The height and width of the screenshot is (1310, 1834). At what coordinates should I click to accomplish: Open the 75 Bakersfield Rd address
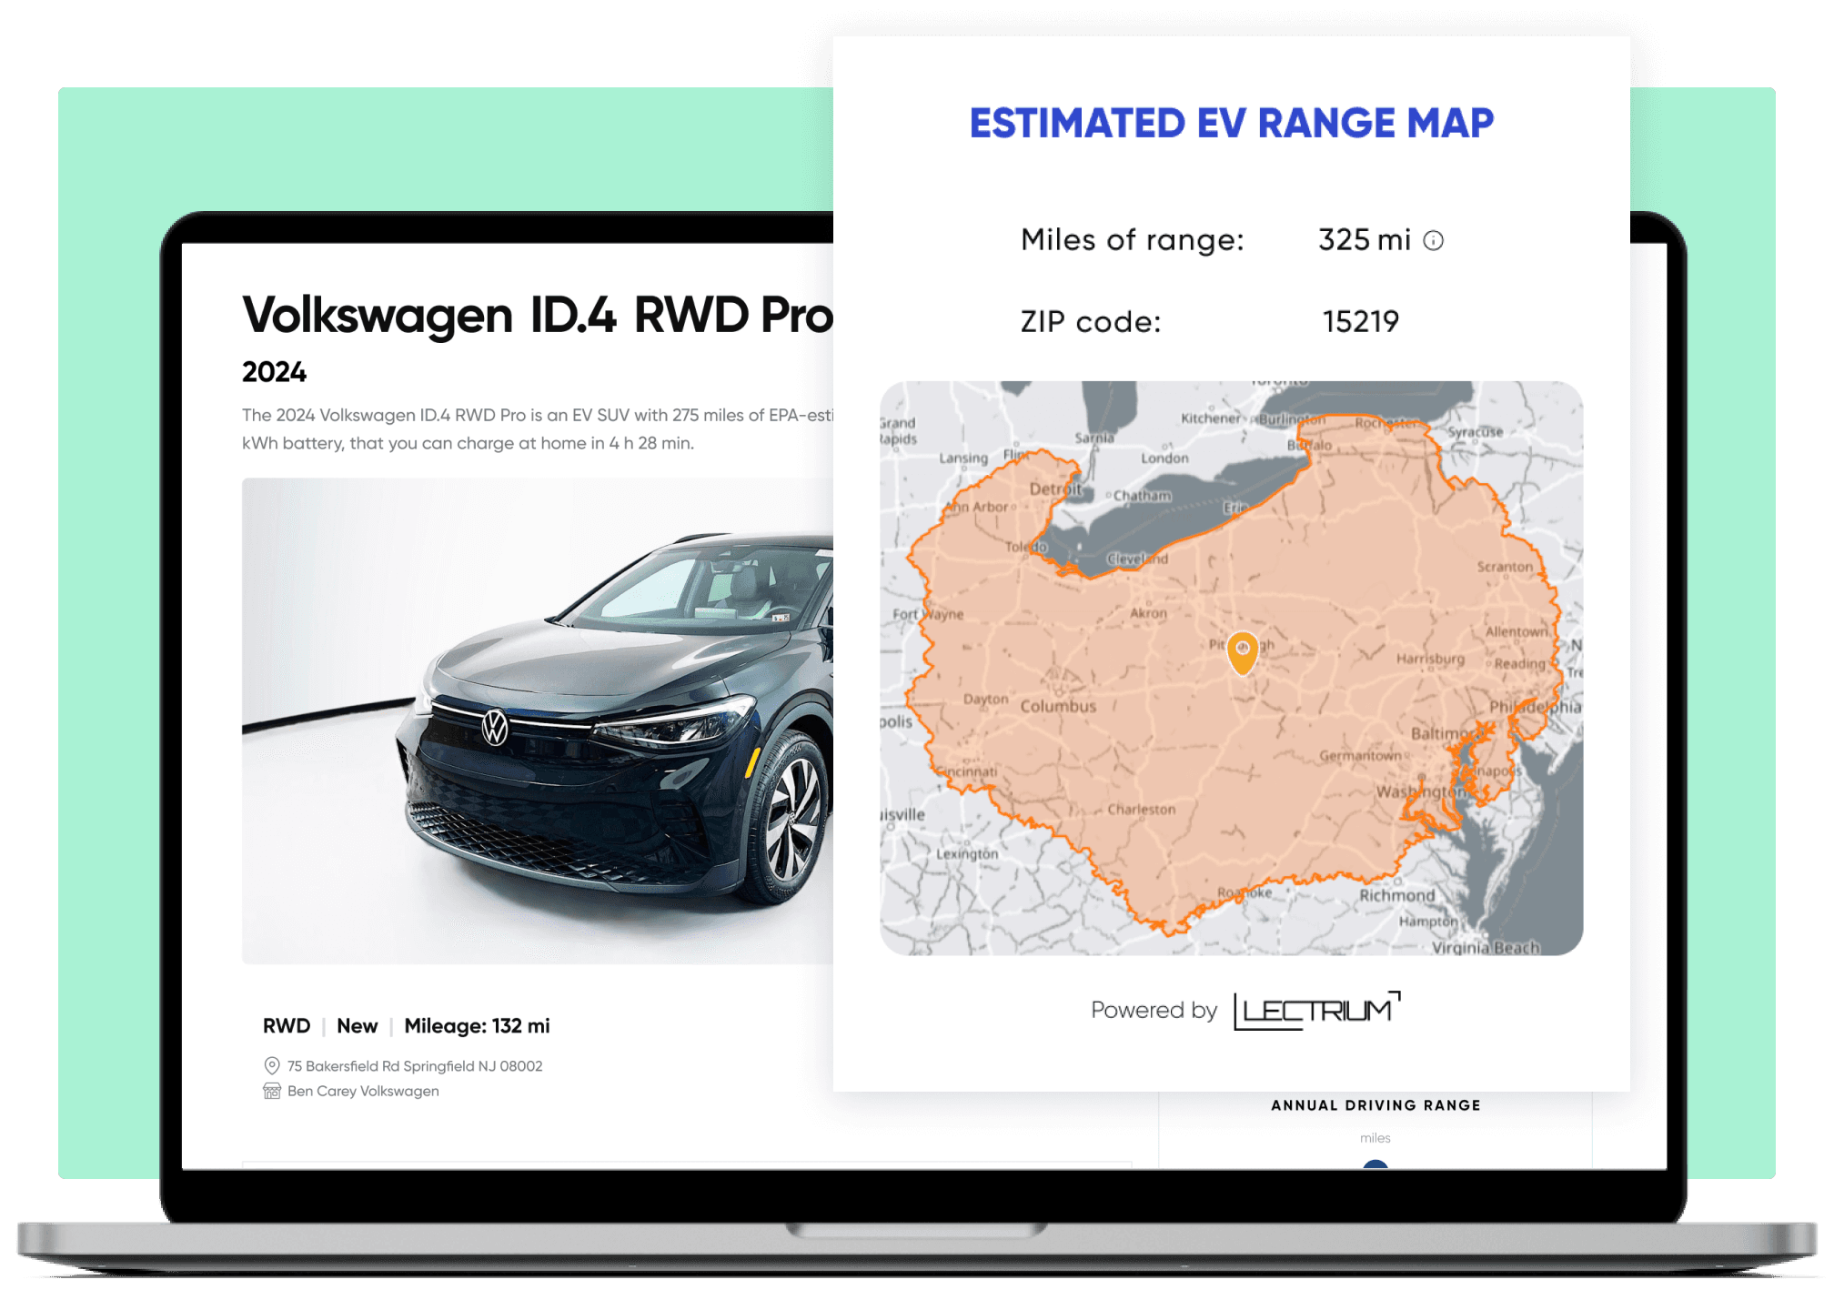pyautogui.click(x=415, y=1066)
